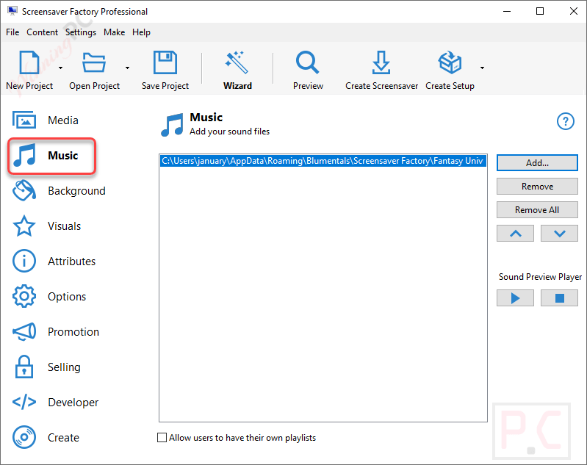The width and height of the screenshot is (587, 465).
Task: Open the Promotion megaphone section
Action: [x=56, y=331]
